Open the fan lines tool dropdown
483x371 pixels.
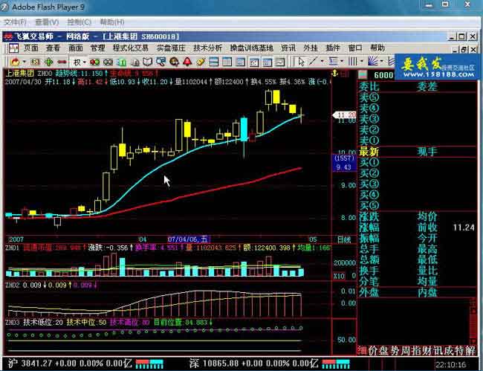click(382, 61)
